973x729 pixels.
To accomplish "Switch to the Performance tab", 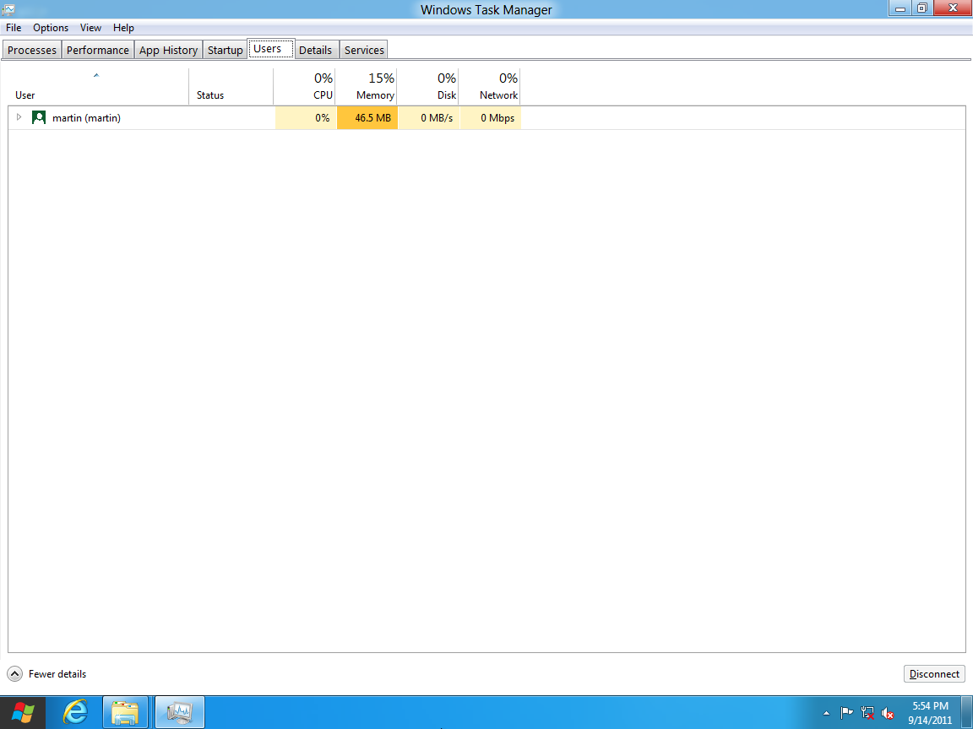I will 97,51.
